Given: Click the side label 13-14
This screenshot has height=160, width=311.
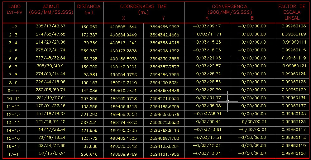Looking at the screenshot, I should pyautogui.click(x=13, y=122).
